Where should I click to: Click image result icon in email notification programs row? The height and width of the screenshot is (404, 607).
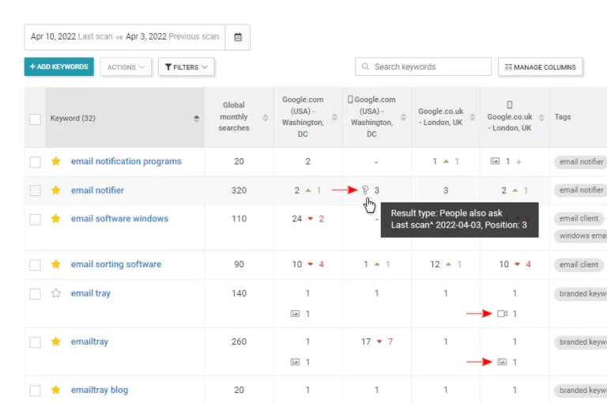[x=495, y=161]
